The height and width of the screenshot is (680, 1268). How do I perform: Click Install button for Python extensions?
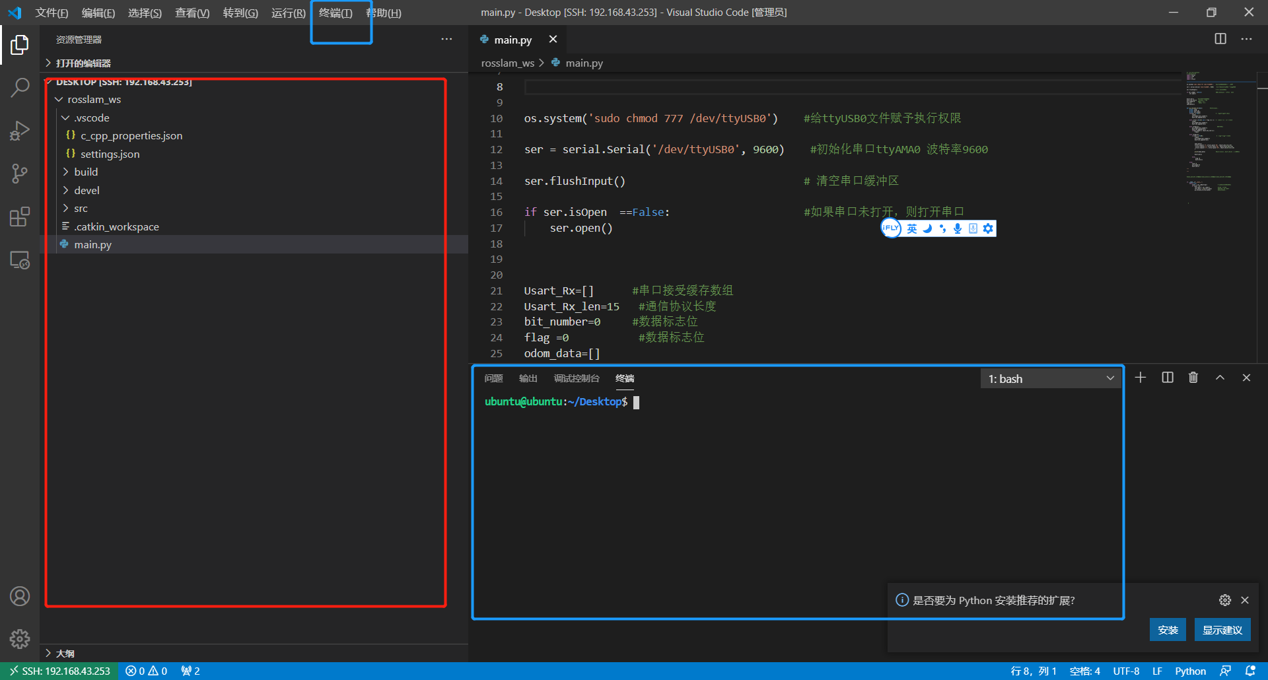tap(1168, 630)
